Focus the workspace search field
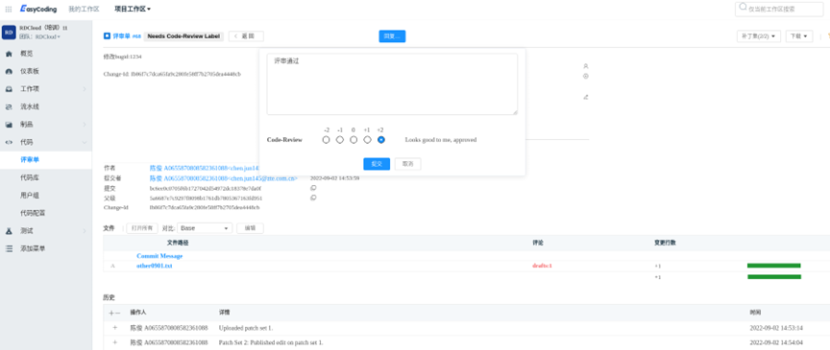830x350 pixels. point(779,9)
